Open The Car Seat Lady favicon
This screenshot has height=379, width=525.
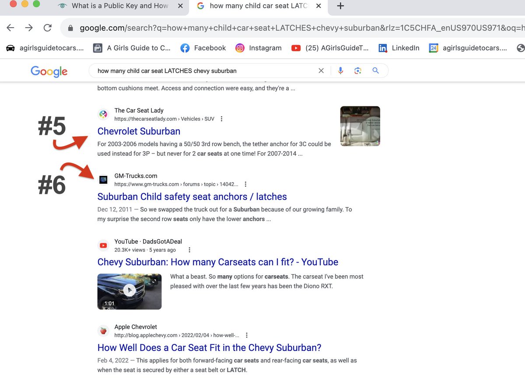[103, 115]
